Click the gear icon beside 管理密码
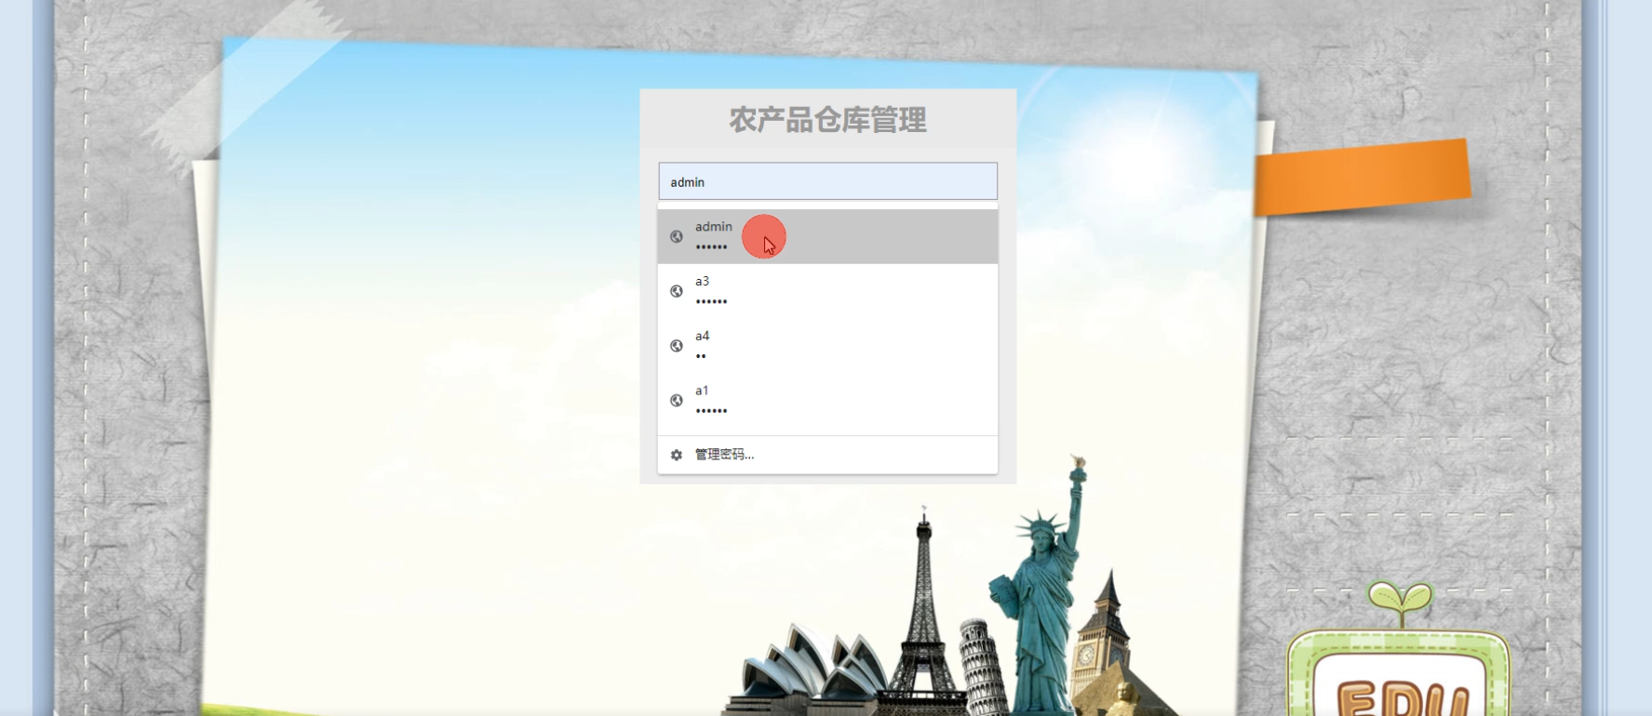 677,455
